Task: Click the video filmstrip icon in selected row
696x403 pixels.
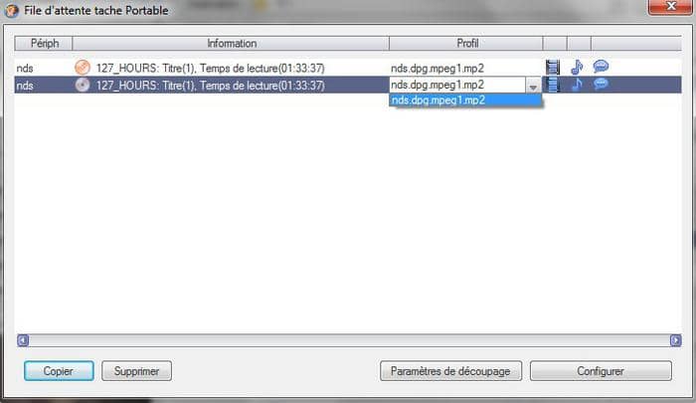Action: (553, 85)
